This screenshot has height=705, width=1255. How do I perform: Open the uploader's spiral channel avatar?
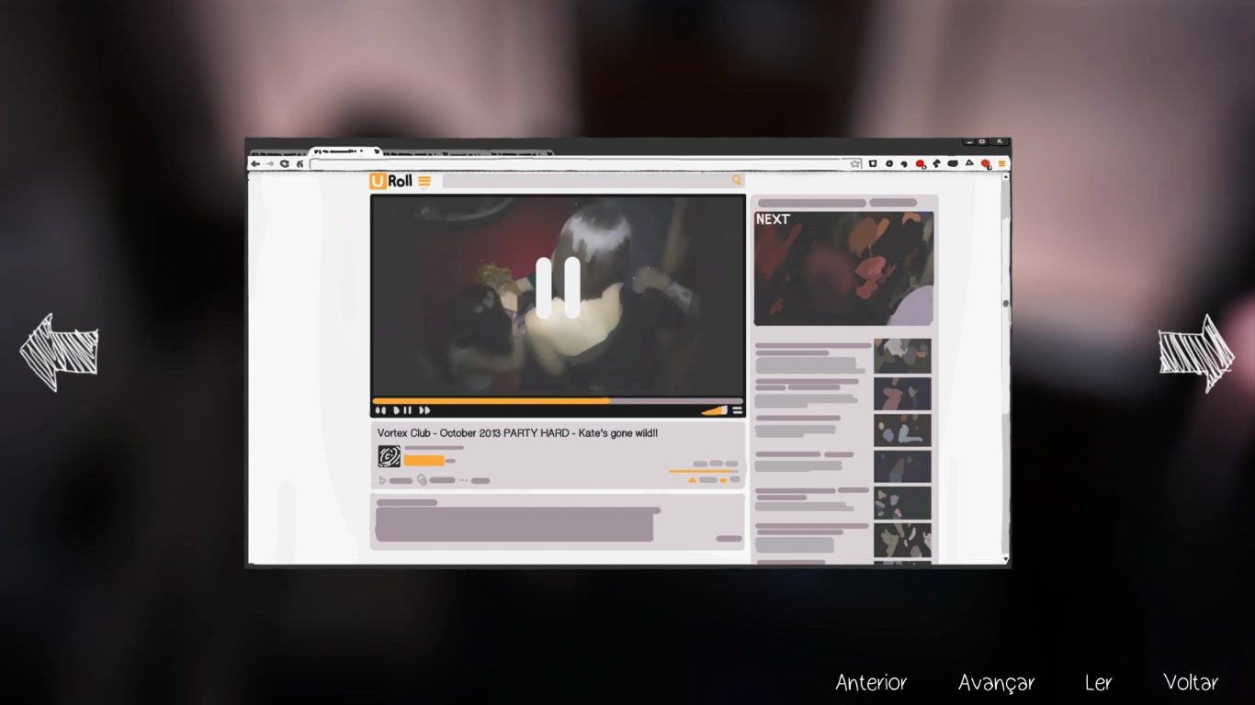tap(389, 456)
